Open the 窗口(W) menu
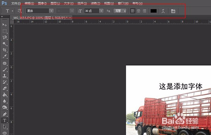 click(x=123, y=3)
